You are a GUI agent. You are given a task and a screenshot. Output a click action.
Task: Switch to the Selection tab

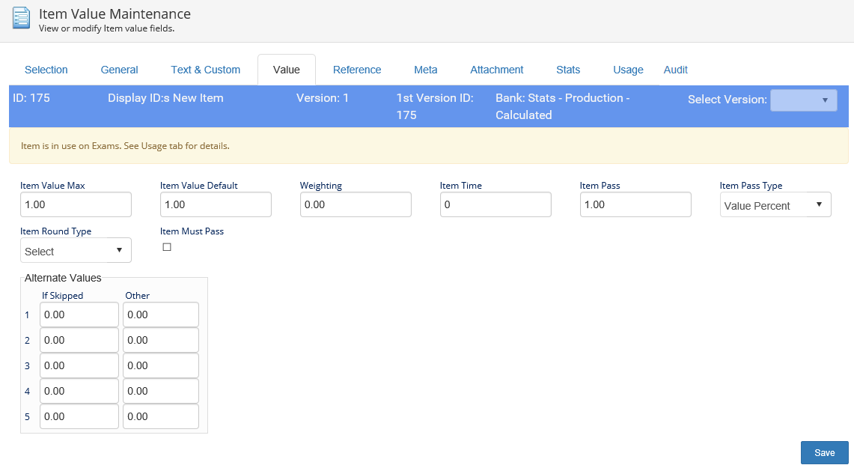[x=46, y=70]
